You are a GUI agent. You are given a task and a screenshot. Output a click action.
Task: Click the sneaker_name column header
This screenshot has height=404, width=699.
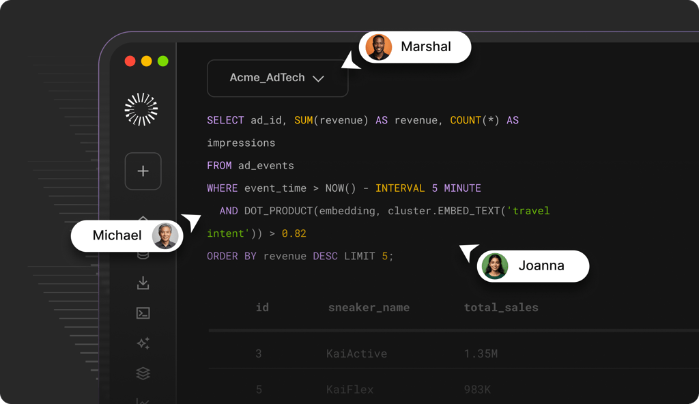pos(369,307)
